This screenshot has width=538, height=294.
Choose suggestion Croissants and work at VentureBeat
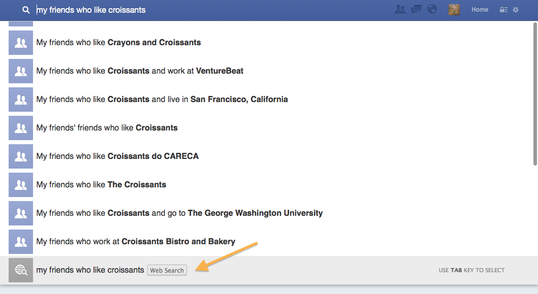click(140, 71)
